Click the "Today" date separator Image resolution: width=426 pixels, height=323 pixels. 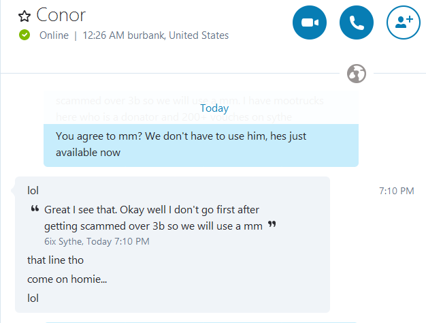point(214,108)
